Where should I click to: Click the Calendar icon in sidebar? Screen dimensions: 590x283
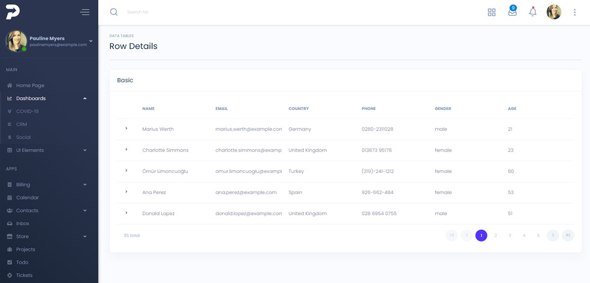click(x=10, y=198)
